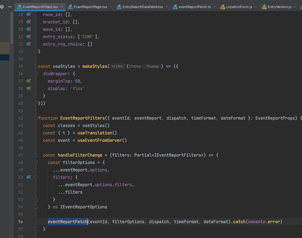
Task: Click the override gutter icon on line 50
Action: 29,177
